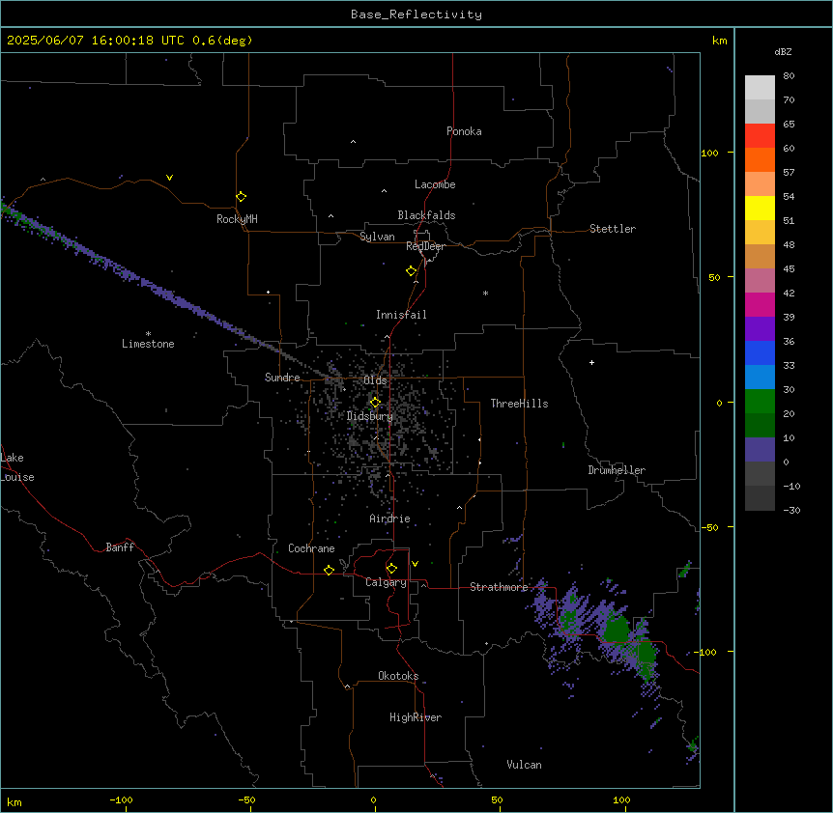Click the Innisfail city label
The height and width of the screenshot is (813, 833).
click(401, 315)
